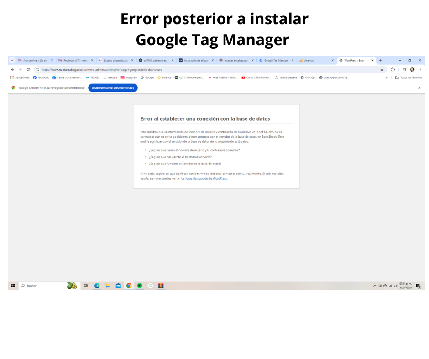Screen dimensions: 429x359
Task: Open the Chrome three-dot menu
Action: pyautogui.click(x=420, y=70)
